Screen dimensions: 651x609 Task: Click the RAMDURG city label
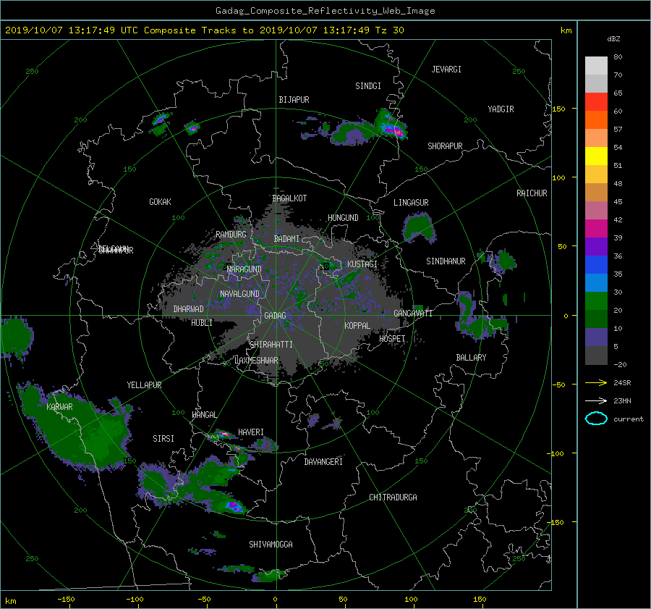coord(231,235)
